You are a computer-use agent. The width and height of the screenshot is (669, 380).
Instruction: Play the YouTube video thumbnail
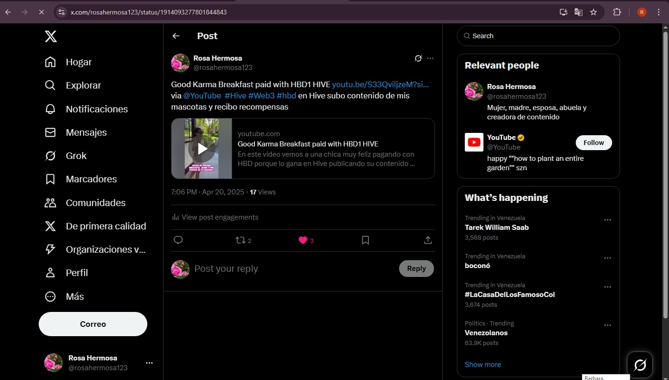tap(202, 149)
